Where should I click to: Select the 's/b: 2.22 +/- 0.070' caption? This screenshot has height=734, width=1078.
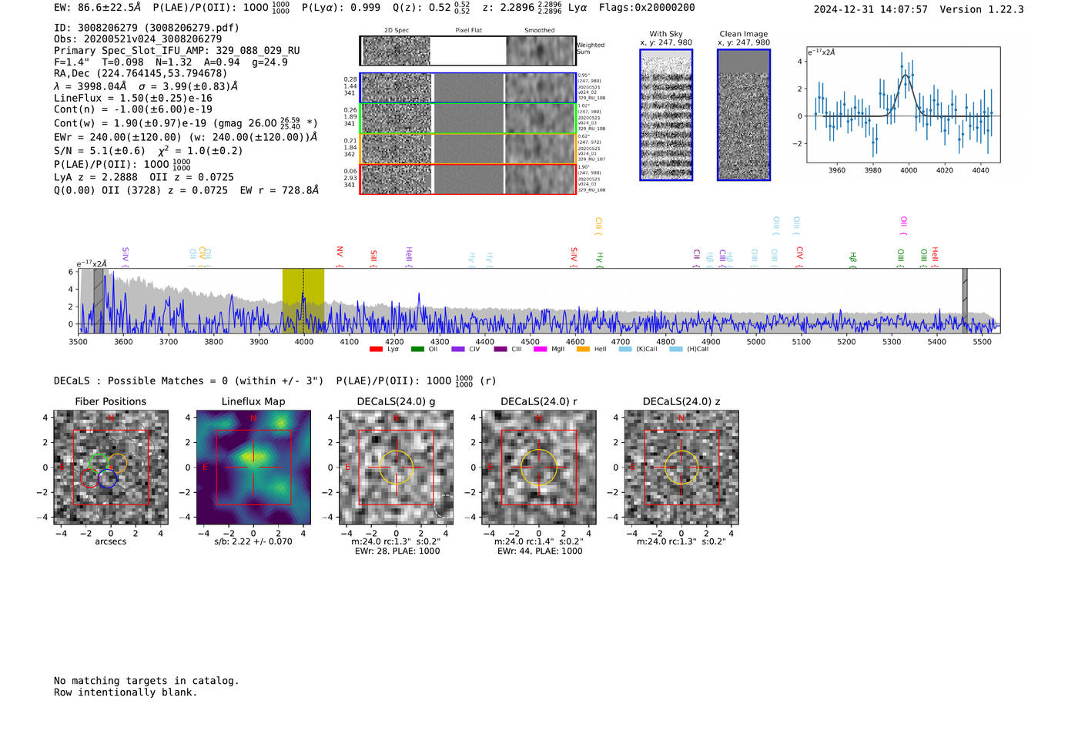tap(253, 541)
